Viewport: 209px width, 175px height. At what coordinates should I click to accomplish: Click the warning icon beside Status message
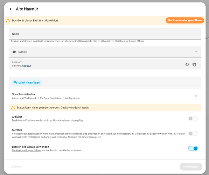[x=13, y=107]
